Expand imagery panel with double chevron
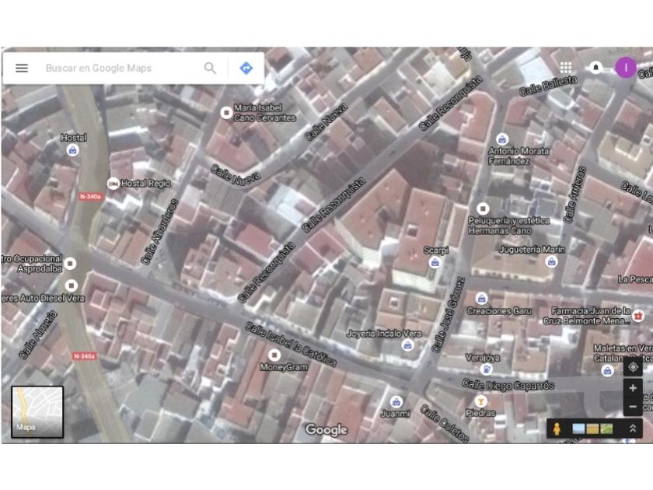This screenshot has width=653, height=490. click(633, 429)
